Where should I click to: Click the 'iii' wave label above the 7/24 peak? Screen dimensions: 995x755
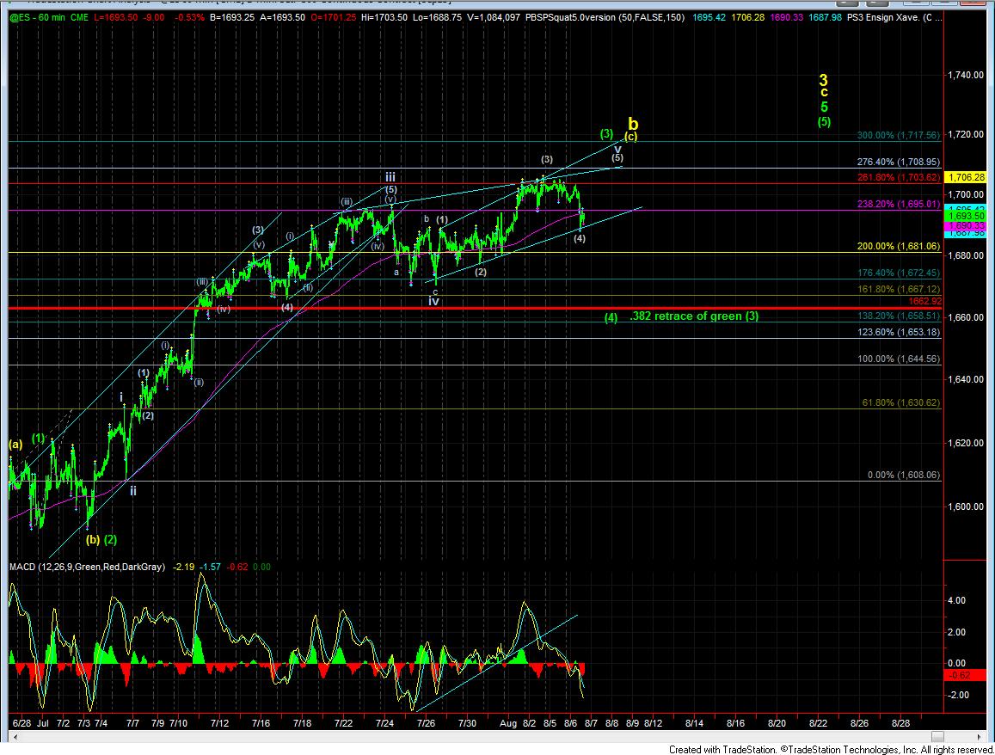point(391,178)
